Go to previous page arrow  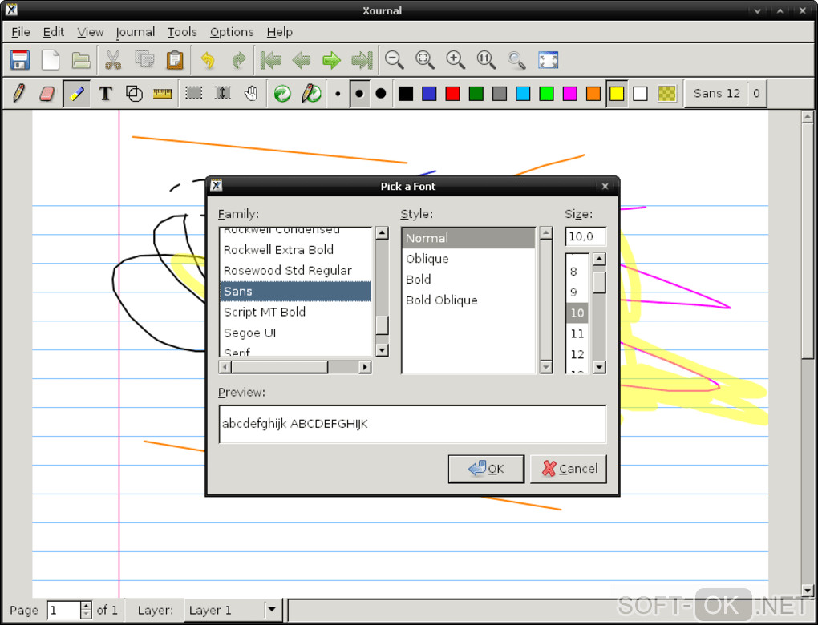pyautogui.click(x=302, y=60)
